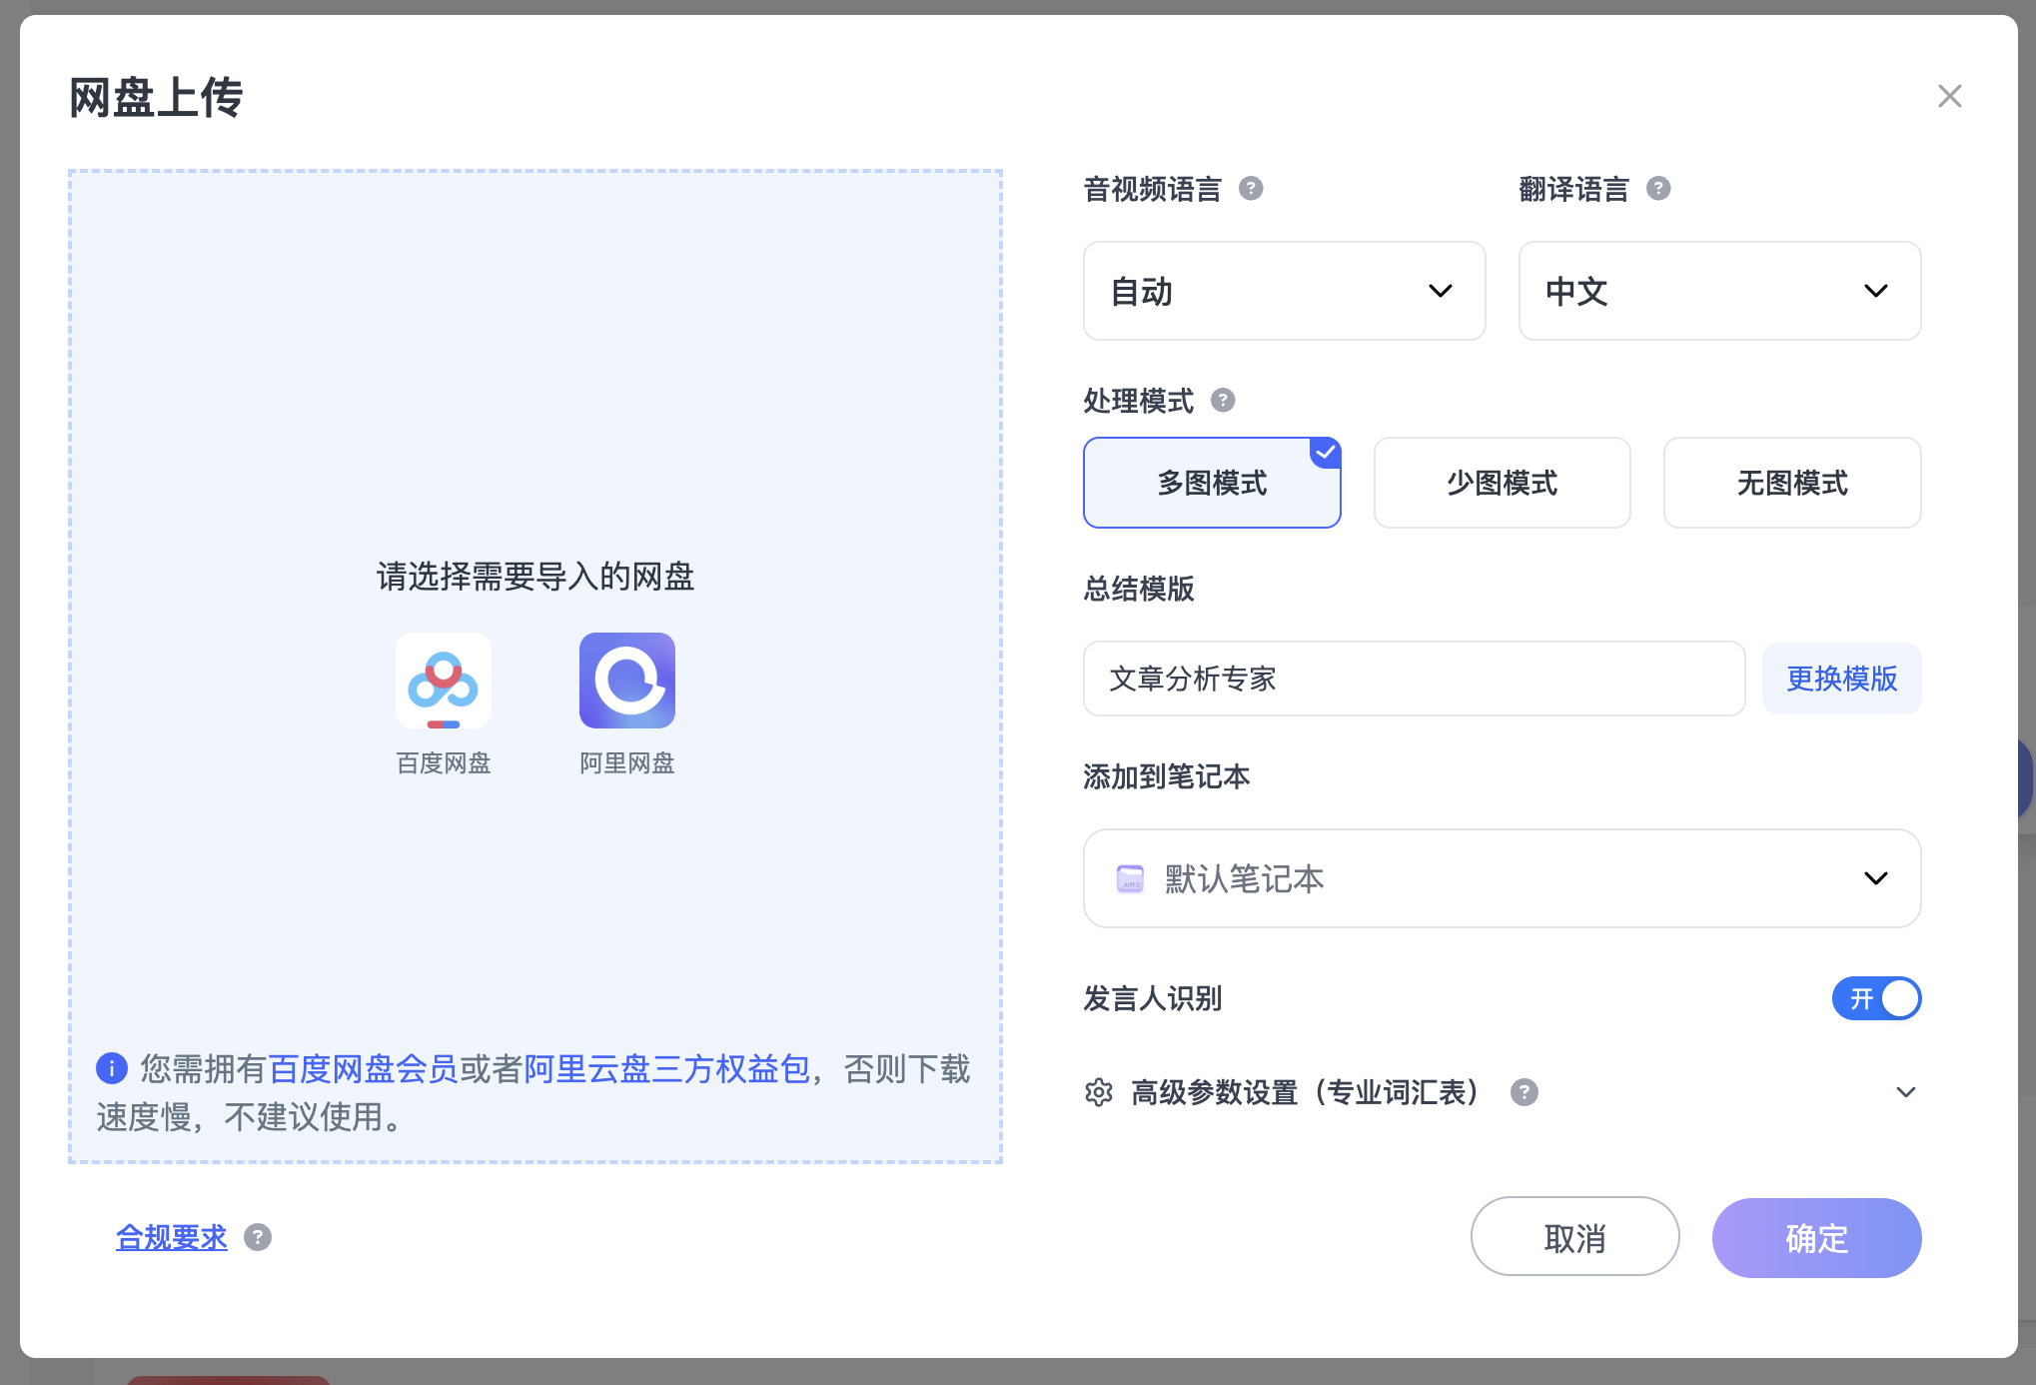Click the 取消 button
Image resolution: width=2036 pixels, height=1385 pixels.
coord(1574,1237)
